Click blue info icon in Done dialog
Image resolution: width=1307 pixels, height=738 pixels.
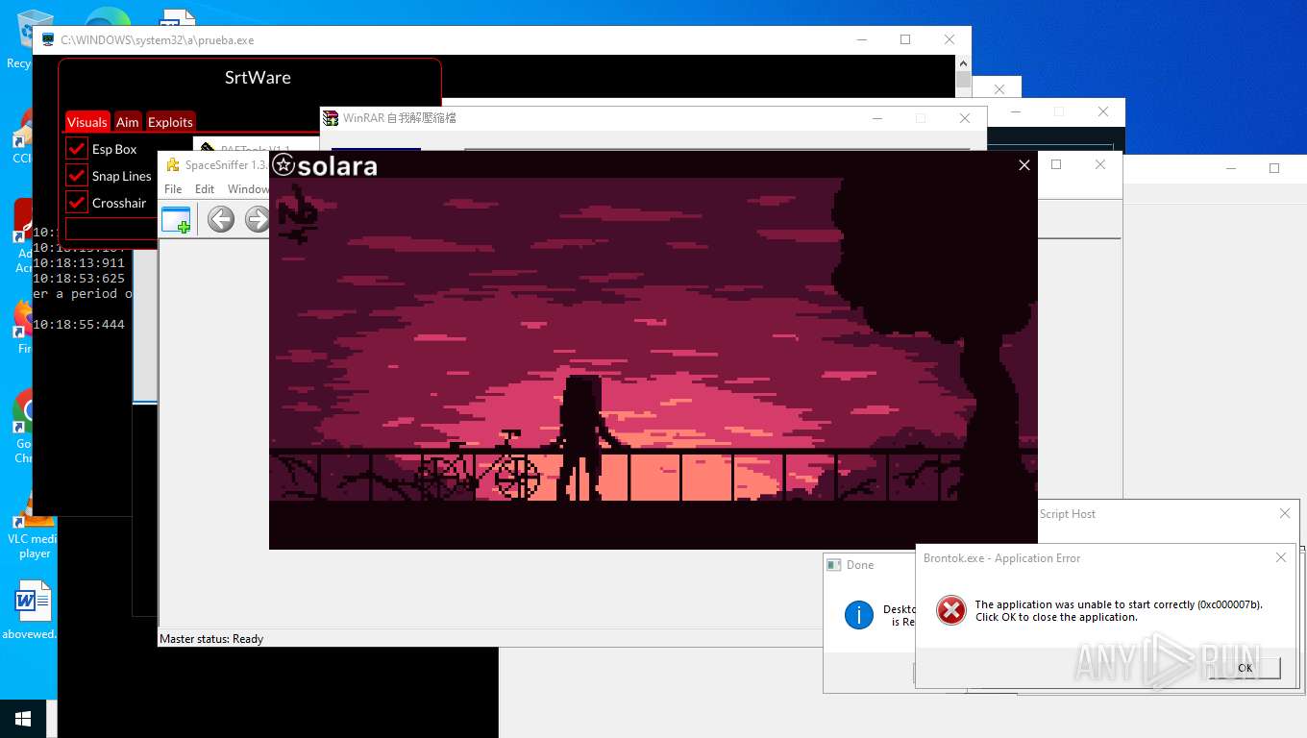click(x=858, y=615)
